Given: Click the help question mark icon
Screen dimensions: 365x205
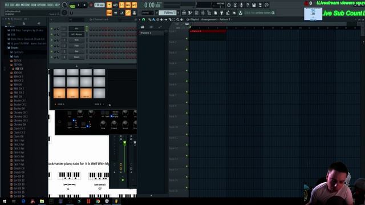Looking at the screenshot, I should click(248, 5).
